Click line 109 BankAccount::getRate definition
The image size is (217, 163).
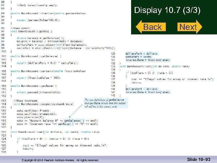33,86
